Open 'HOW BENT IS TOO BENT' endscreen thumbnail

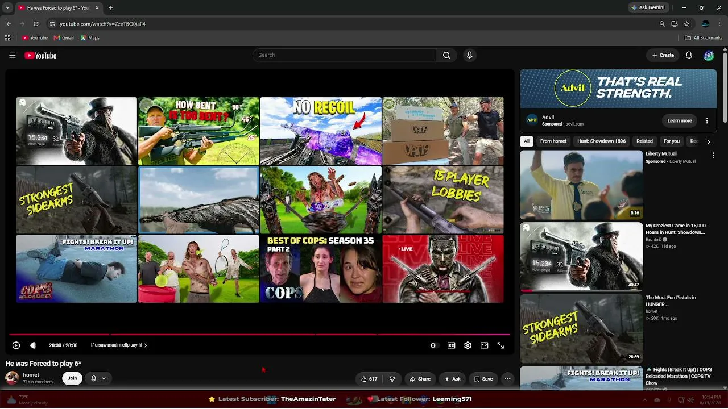point(198,131)
